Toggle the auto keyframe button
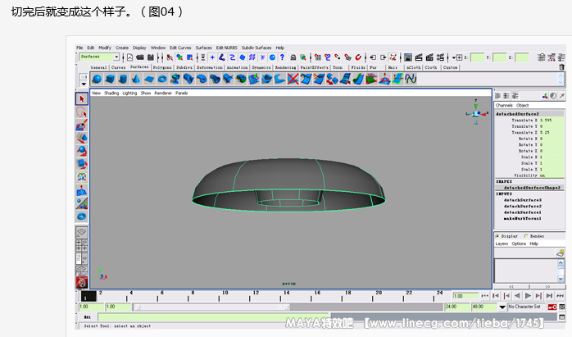Image resolution: width=572 pixels, height=337 pixels. point(552,307)
